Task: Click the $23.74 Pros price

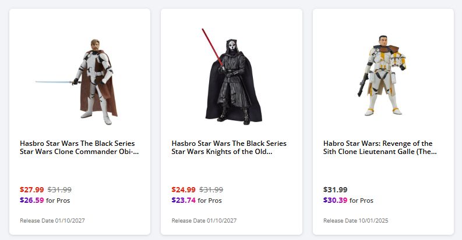Action: 184,200
